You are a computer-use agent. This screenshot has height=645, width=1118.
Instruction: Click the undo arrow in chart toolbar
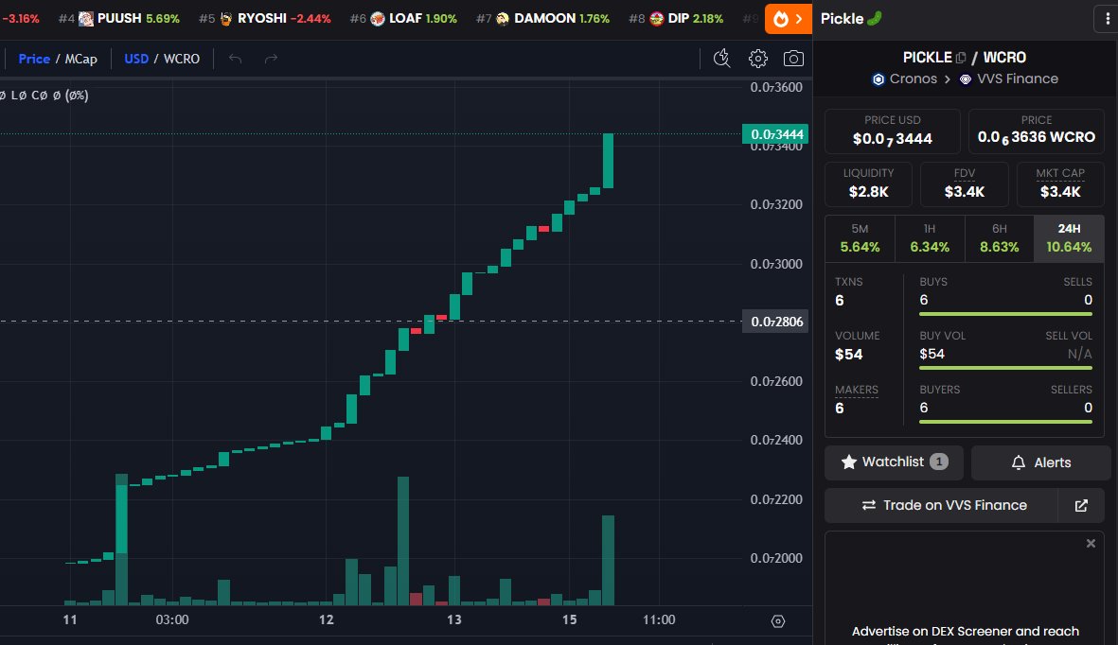coord(236,59)
